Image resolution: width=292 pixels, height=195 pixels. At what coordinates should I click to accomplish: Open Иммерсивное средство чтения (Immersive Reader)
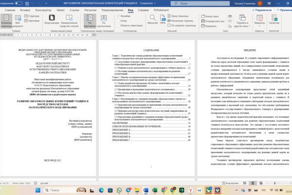click(x=69, y=21)
